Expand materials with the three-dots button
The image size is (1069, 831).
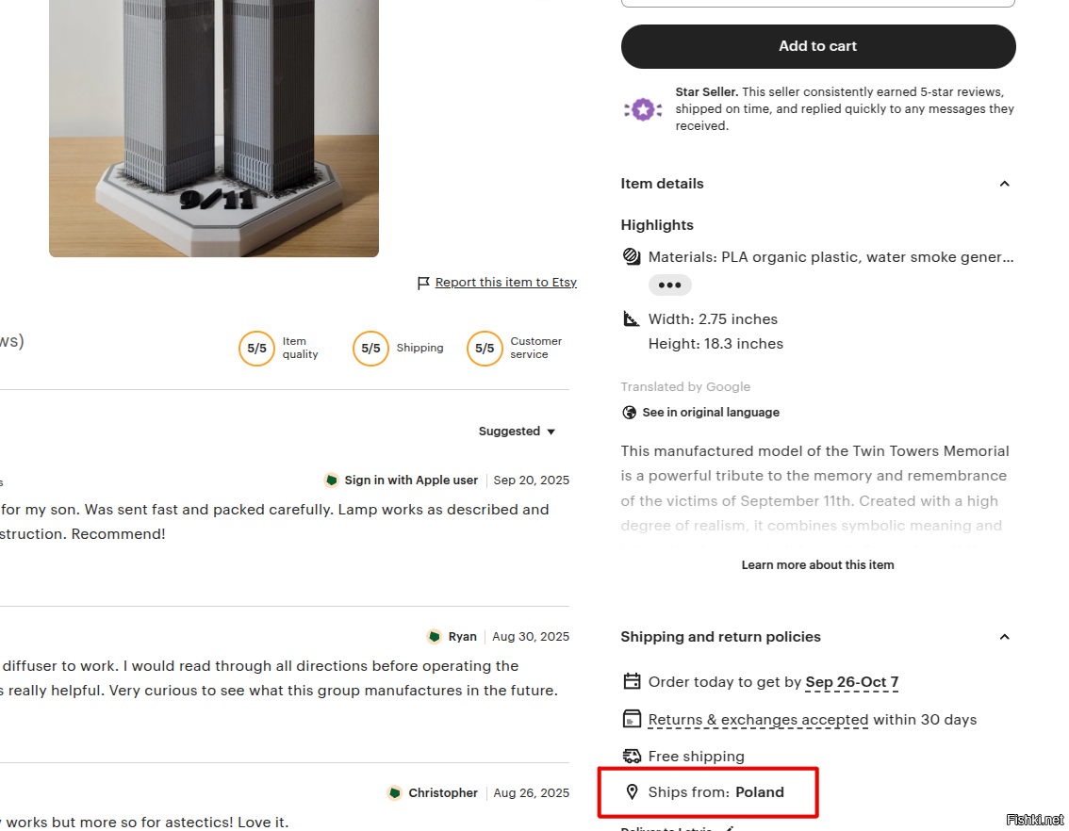(669, 285)
